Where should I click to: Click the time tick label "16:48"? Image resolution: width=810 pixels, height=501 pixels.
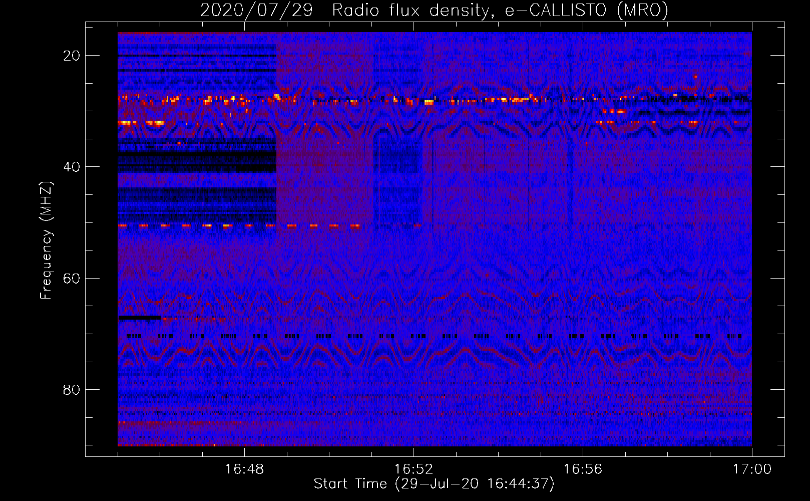coord(244,469)
